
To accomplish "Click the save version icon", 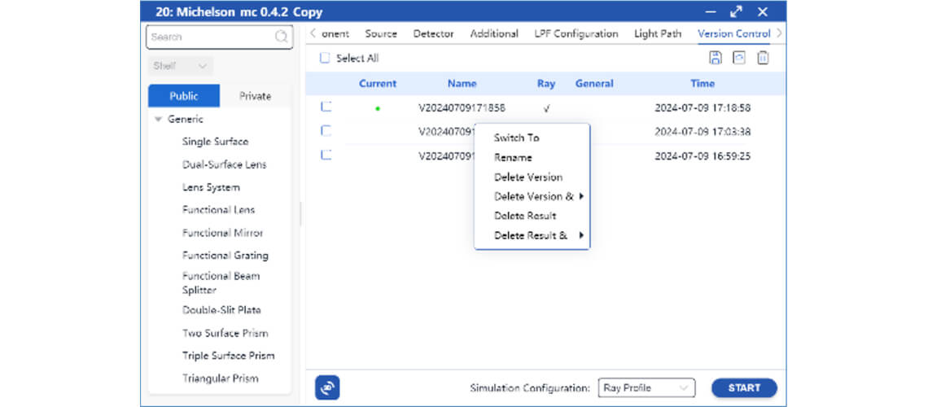I will (x=716, y=58).
